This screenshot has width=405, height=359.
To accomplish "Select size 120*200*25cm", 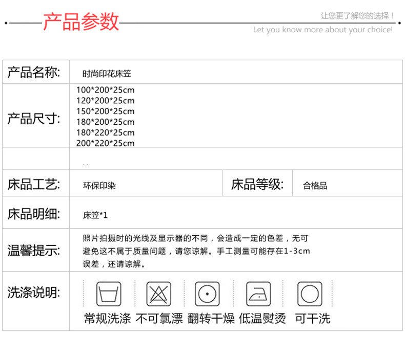I will click(106, 101).
